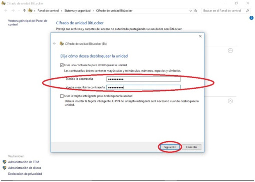Select 'Cifrado de unidad BitLocker' breadcrumb
The height and width of the screenshot is (182, 255).
(114, 11)
